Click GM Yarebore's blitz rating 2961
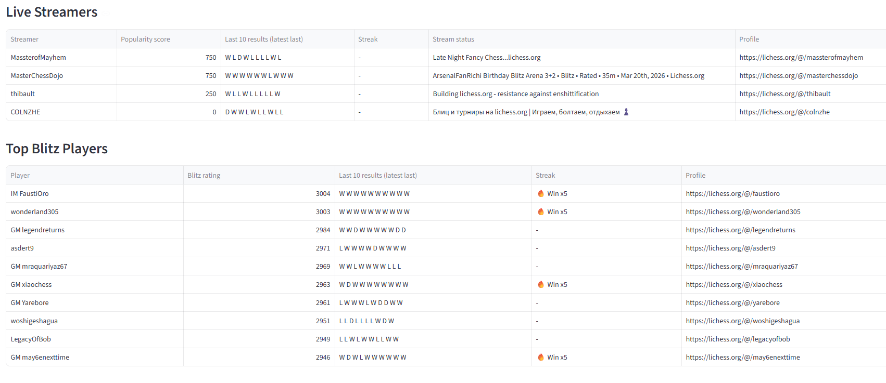 [323, 302]
